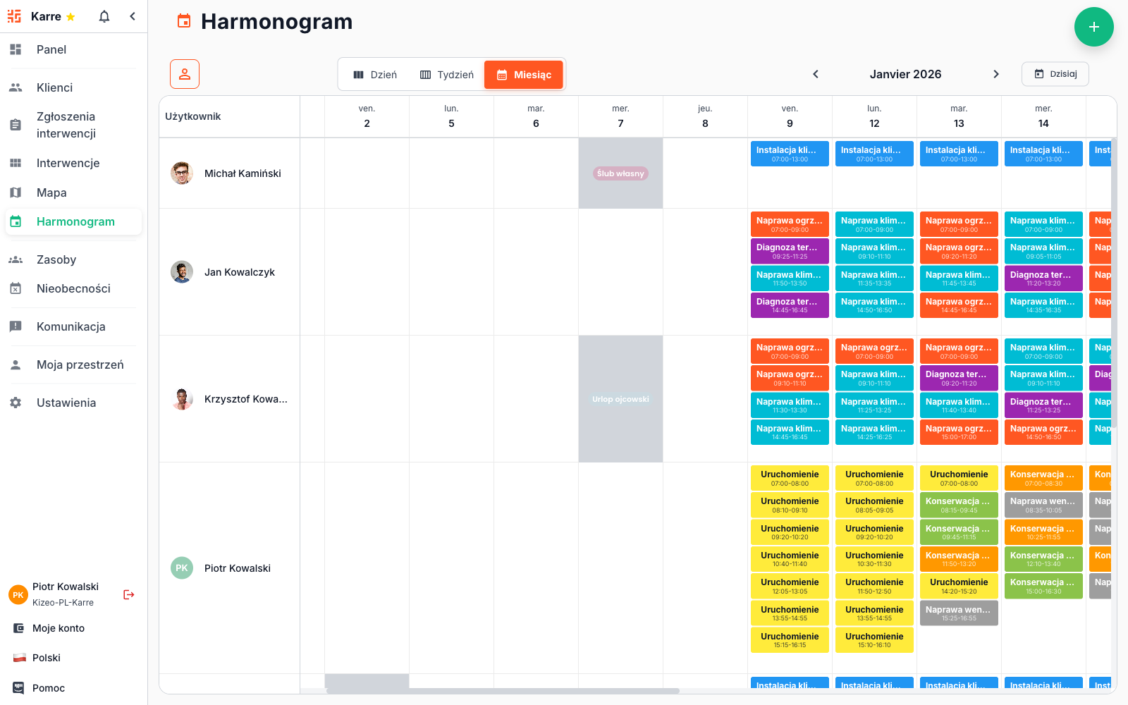The image size is (1128, 705).
Task: Click the Dzisiaj button
Action: tap(1055, 74)
